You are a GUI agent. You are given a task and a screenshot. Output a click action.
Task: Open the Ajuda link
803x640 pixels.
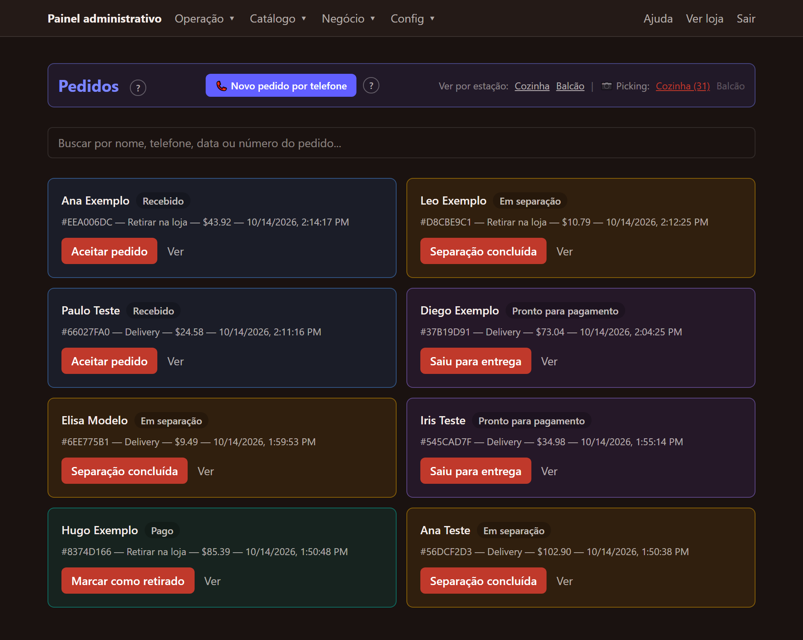(658, 18)
